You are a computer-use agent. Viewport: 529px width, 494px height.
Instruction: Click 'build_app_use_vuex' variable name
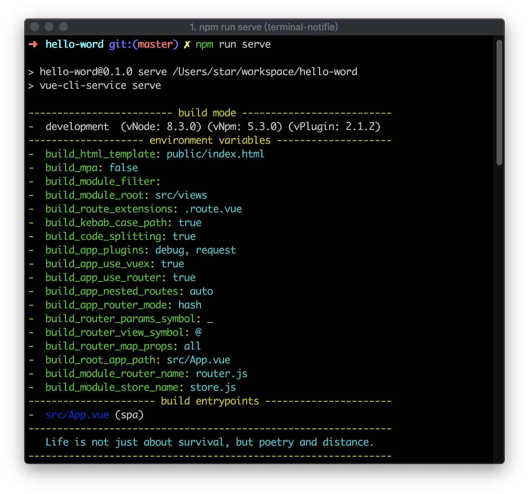pos(97,264)
